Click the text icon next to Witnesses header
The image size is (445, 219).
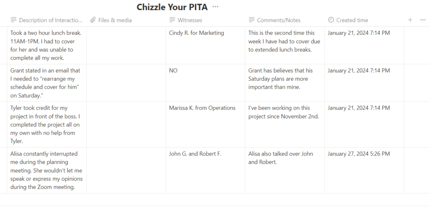pos(172,20)
